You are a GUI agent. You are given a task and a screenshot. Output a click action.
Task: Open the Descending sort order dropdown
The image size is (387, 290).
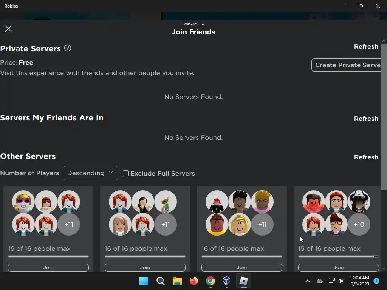click(90, 173)
